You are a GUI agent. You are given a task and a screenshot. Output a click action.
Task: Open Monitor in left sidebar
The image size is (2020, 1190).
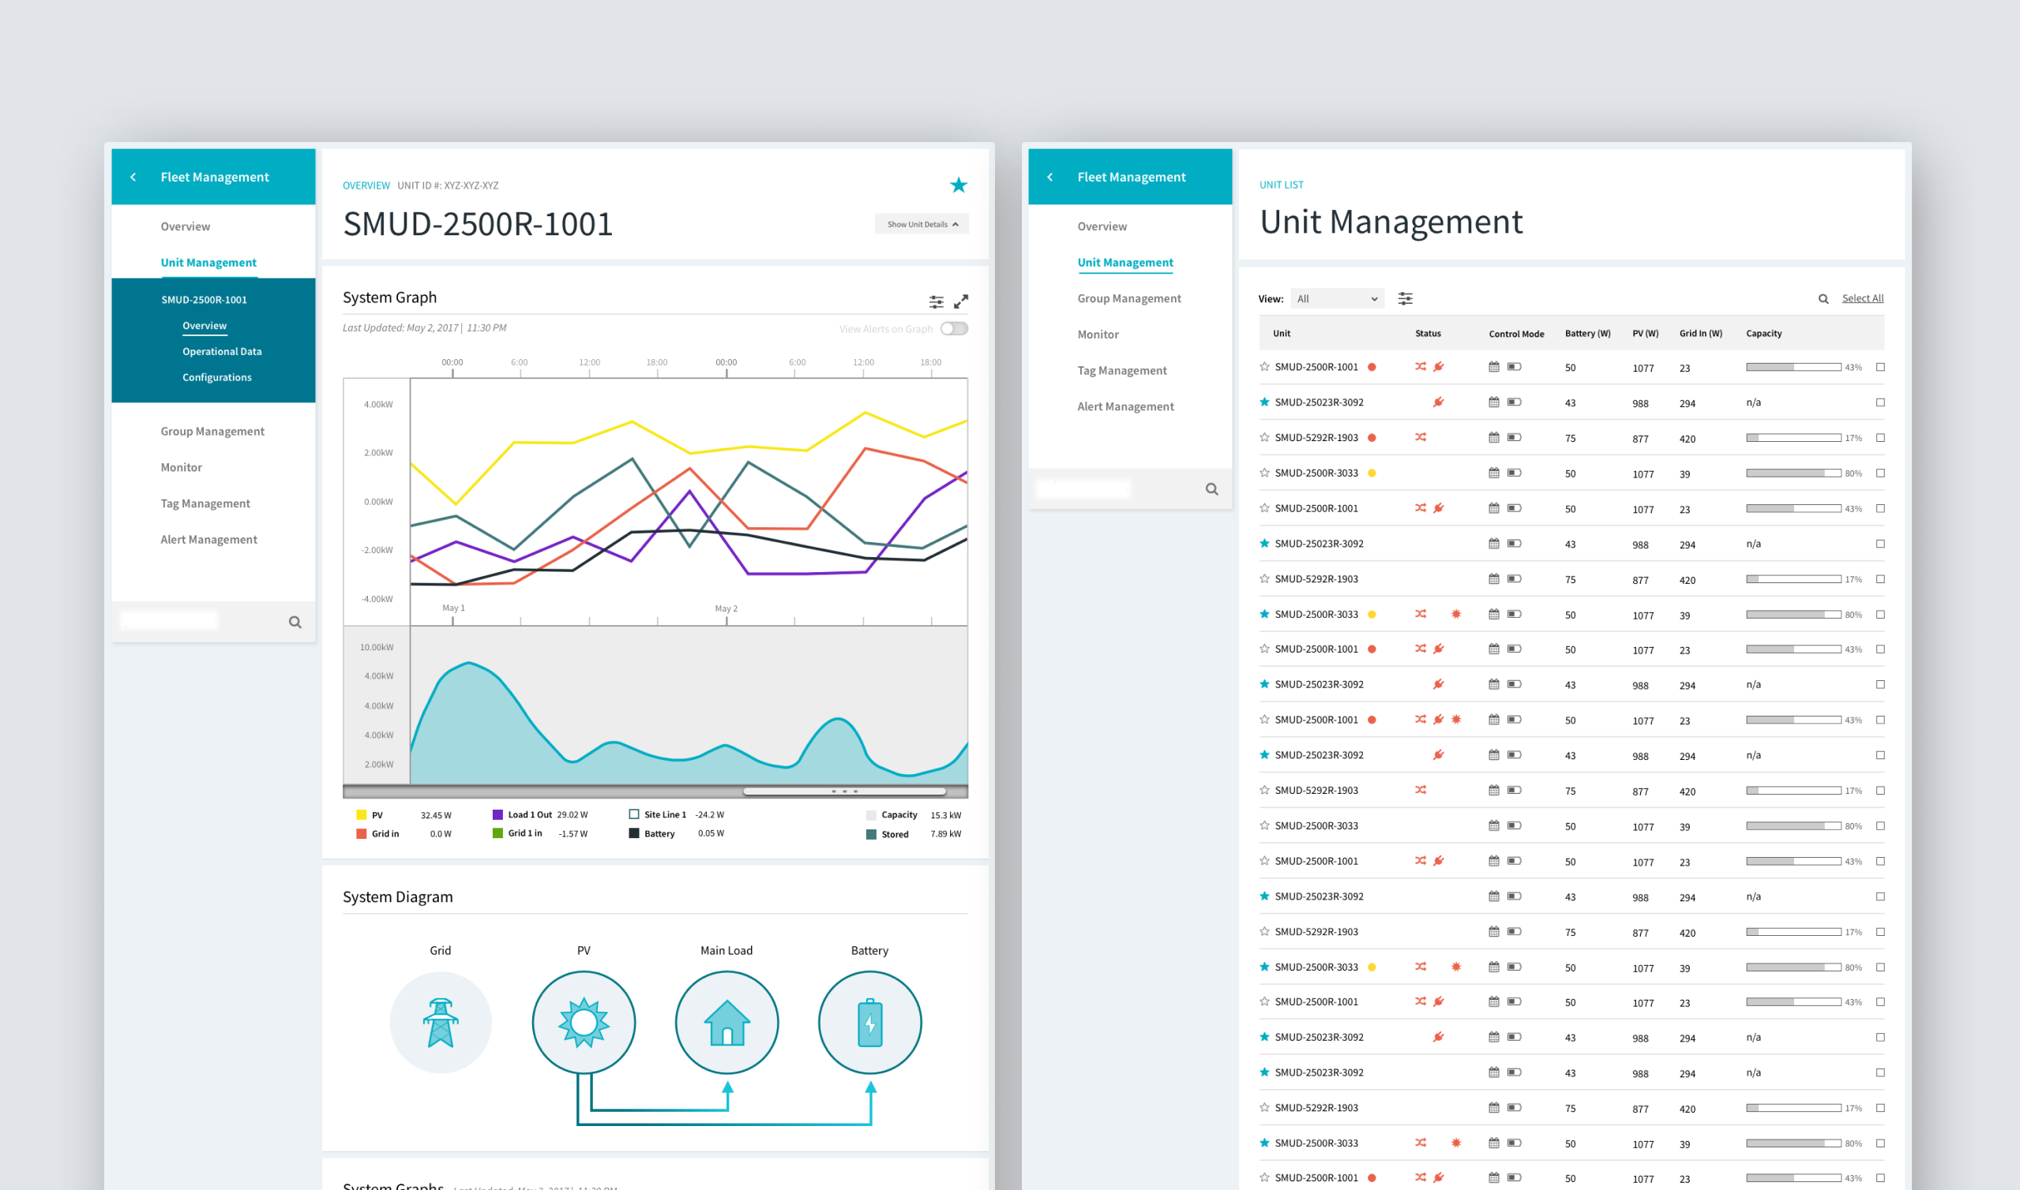pos(182,467)
